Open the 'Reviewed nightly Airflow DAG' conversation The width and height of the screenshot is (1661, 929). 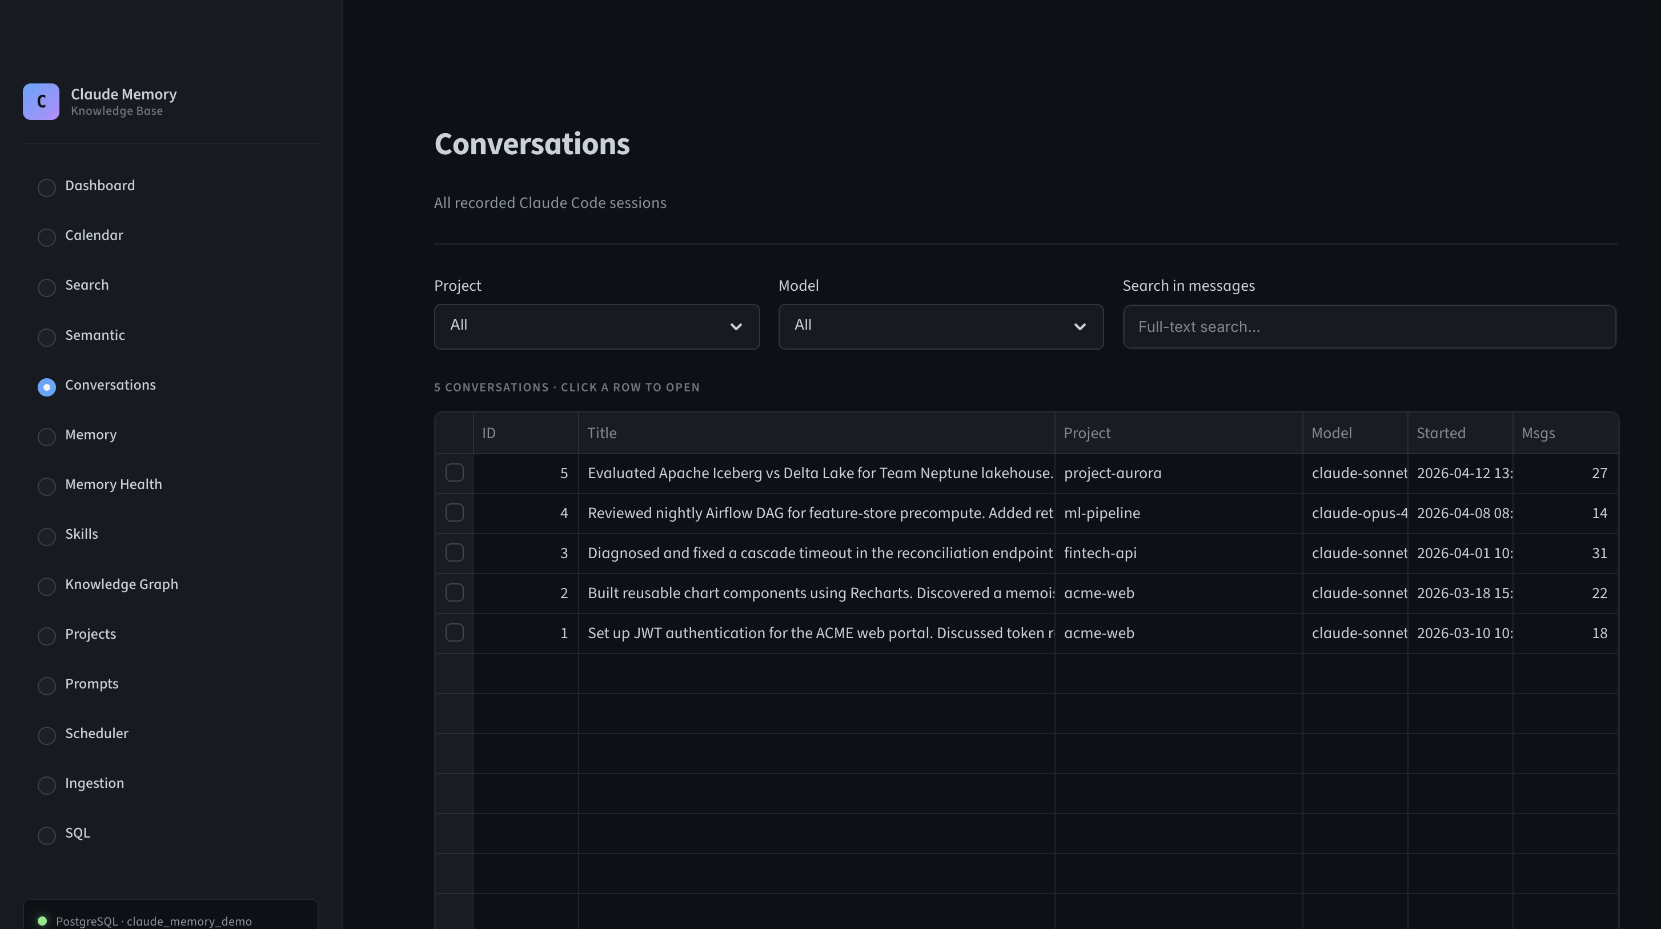[816, 514]
